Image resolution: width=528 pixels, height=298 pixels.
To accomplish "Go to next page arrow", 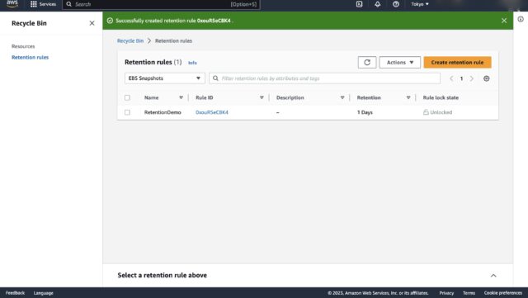I will click(472, 78).
